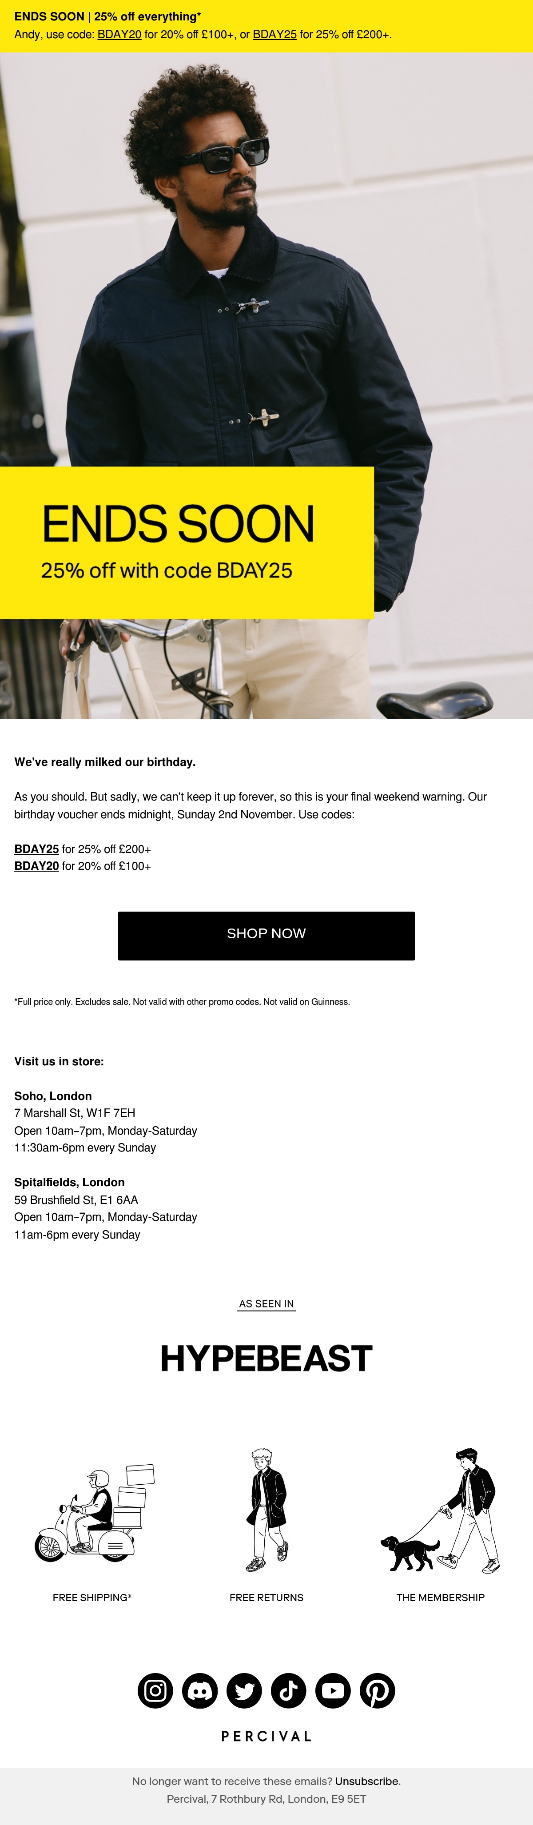Click the ENDS SOON yellow promo banner

click(x=187, y=543)
